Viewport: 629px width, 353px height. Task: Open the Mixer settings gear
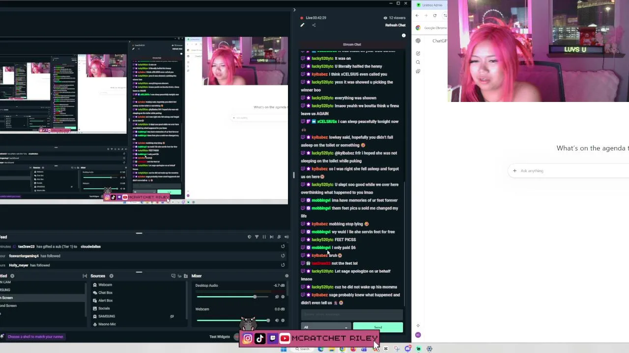point(286,276)
